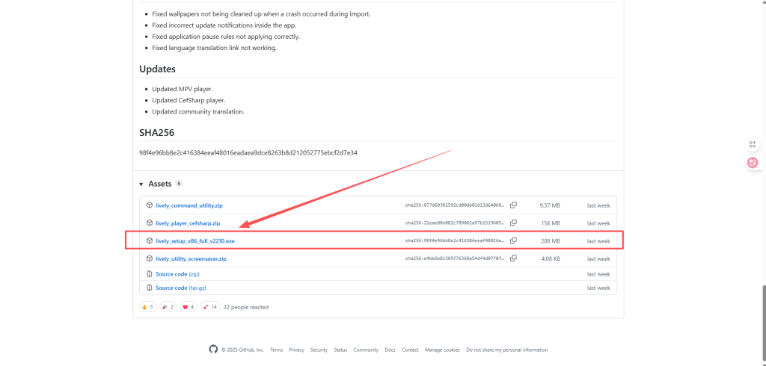Download lively_setup_x86_full_v2210.exe
766x366 pixels.
(195, 241)
